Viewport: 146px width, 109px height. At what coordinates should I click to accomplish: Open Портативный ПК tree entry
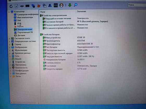pyautogui.click(x=23, y=32)
